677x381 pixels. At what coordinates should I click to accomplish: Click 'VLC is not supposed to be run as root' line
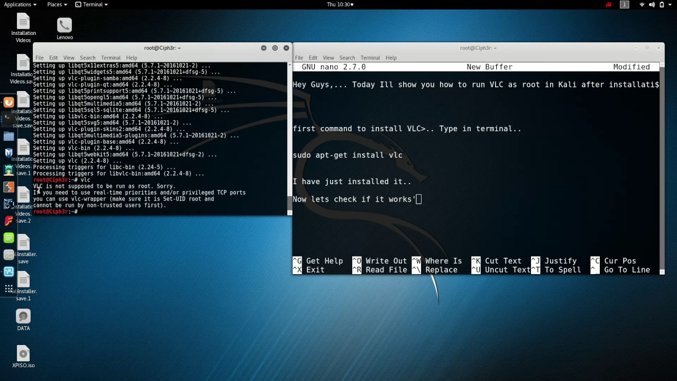pos(104,186)
